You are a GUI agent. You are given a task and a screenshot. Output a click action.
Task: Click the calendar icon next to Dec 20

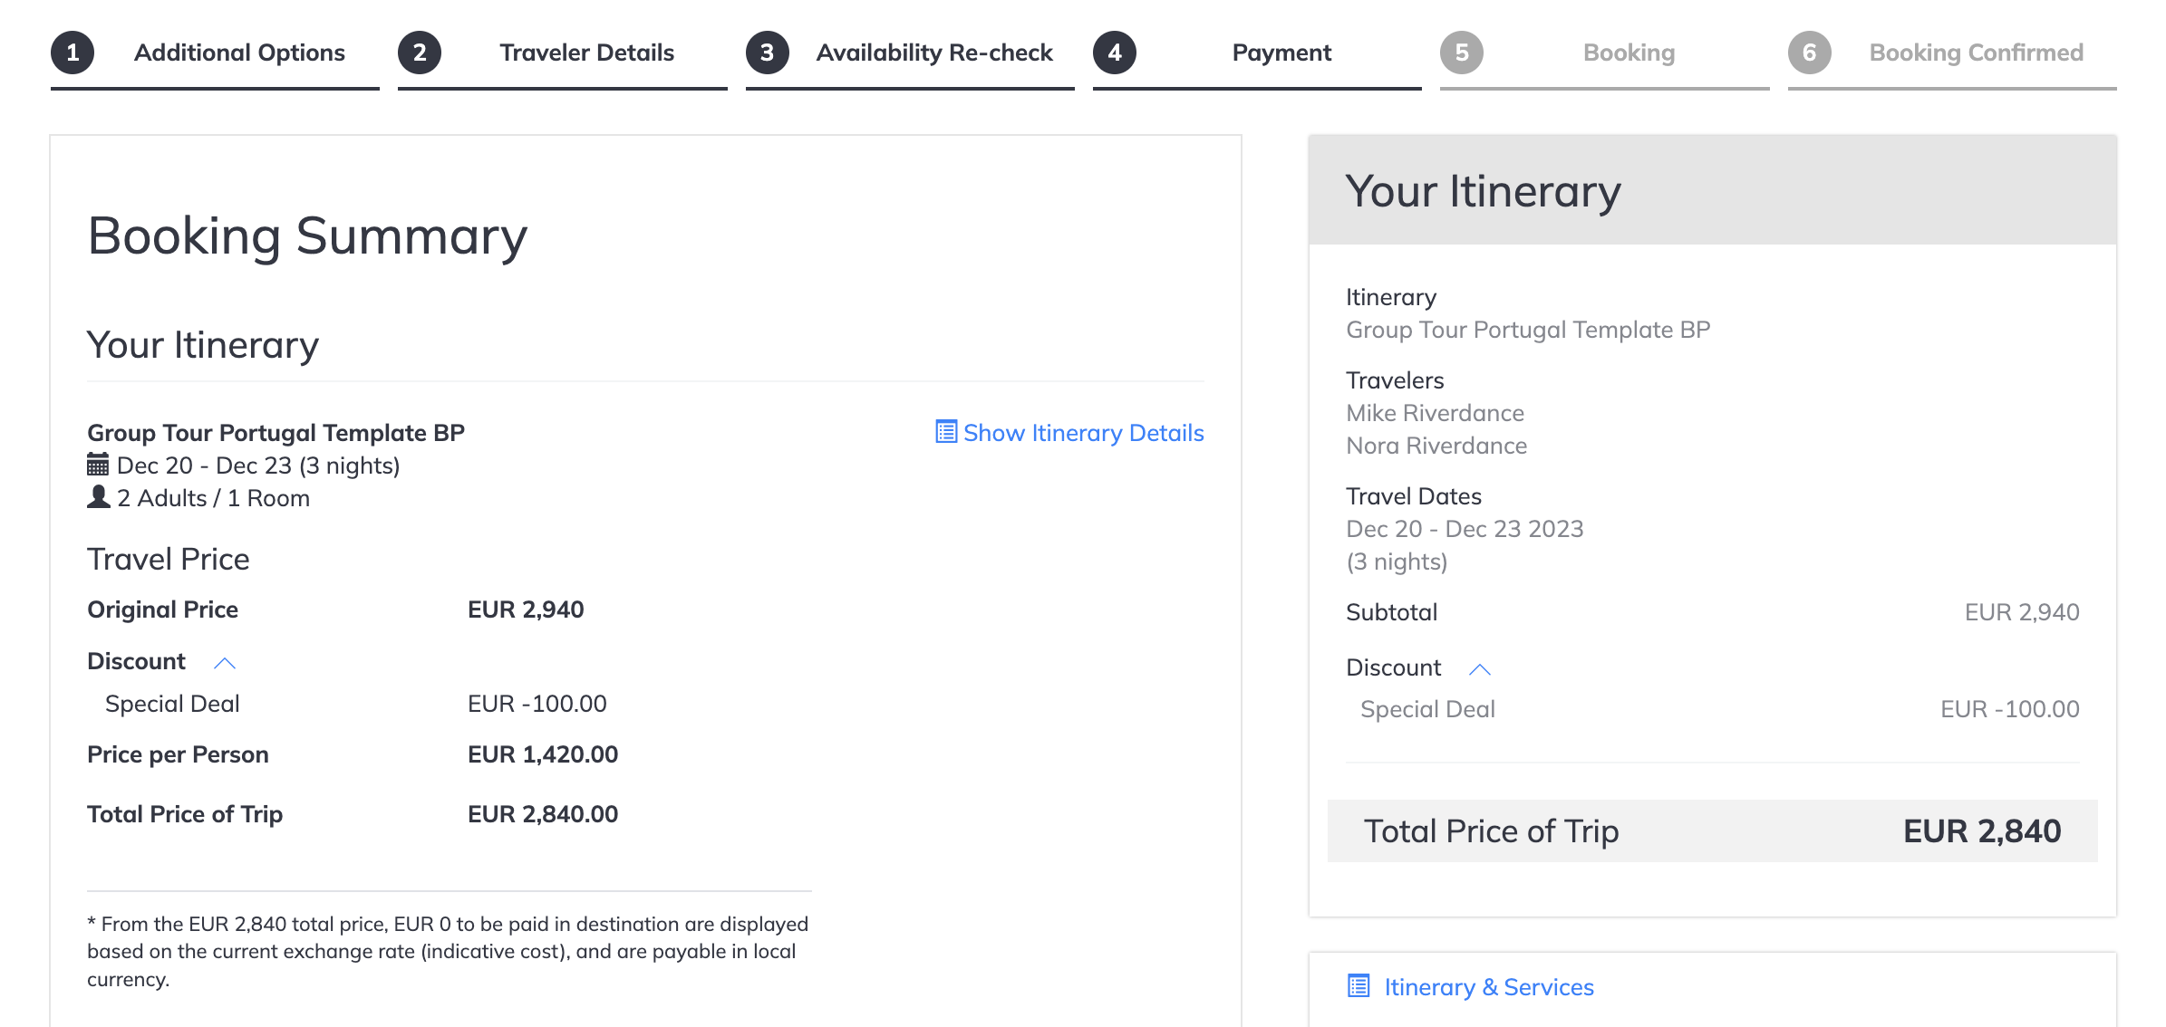(x=98, y=465)
